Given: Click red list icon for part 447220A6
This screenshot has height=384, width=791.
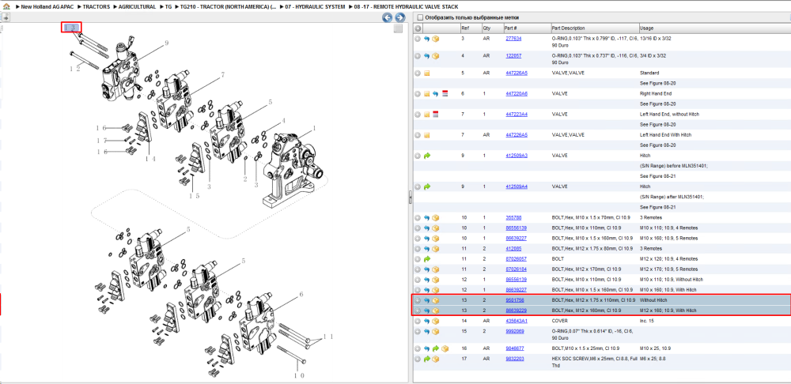Looking at the screenshot, I should pyautogui.click(x=445, y=94).
